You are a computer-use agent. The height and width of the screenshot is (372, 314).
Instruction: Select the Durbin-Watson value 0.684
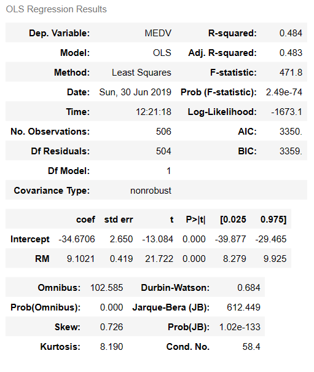[x=249, y=288]
